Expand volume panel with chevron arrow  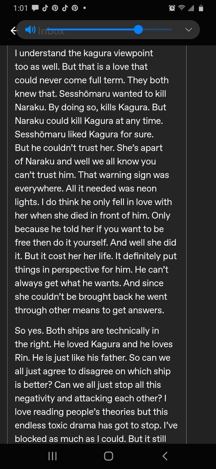click(x=188, y=30)
